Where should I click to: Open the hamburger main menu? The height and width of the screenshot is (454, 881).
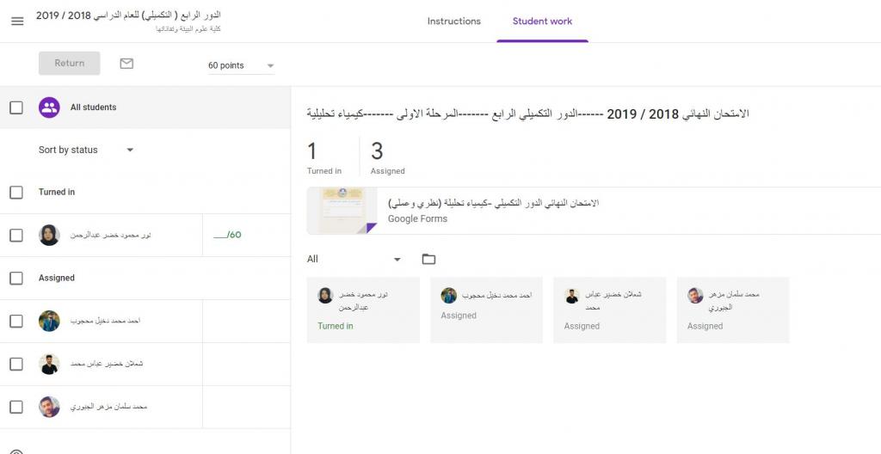coord(17,21)
